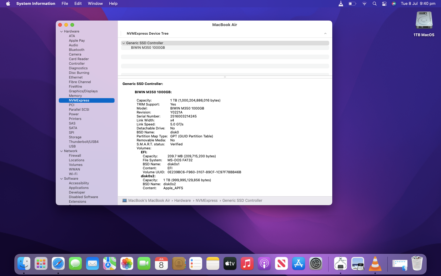Open the Edit menu
Screen dimensions: 441x276
coord(78,4)
